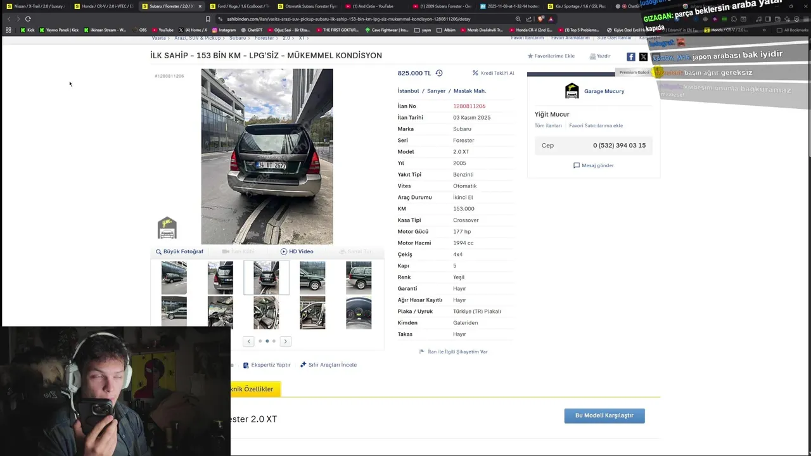This screenshot has width=811, height=456.
Task: Click Favori İlanlarım in top navigation
Action: tap(527, 38)
